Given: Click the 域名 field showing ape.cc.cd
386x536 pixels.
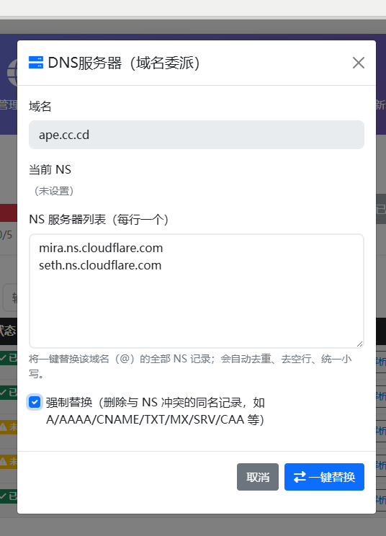Looking at the screenshot, I should tap(197, 135).
